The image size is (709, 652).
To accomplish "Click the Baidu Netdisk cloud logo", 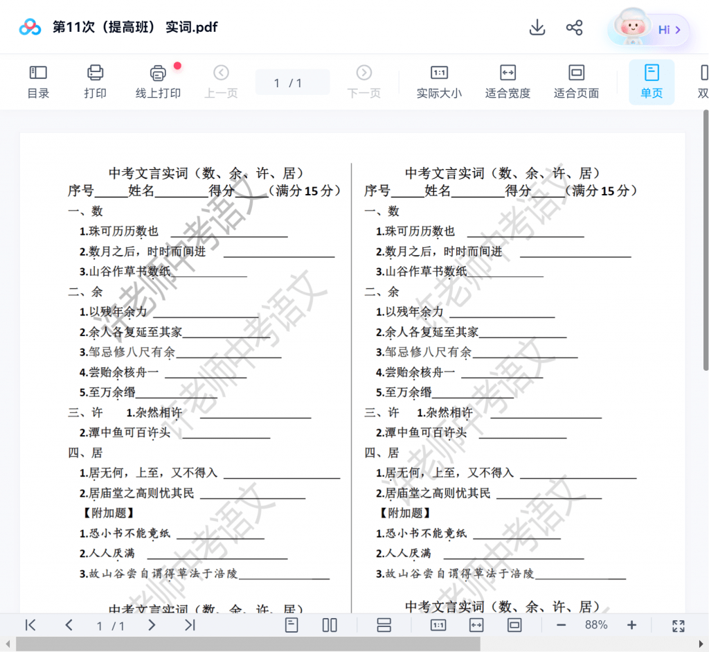I will point(30,27).
